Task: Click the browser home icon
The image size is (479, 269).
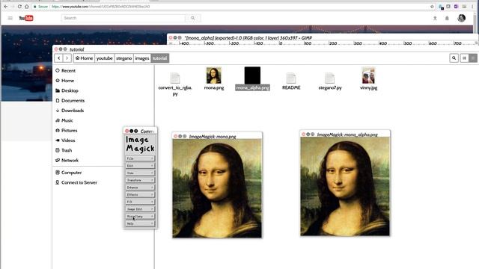Action: (27, 7)
